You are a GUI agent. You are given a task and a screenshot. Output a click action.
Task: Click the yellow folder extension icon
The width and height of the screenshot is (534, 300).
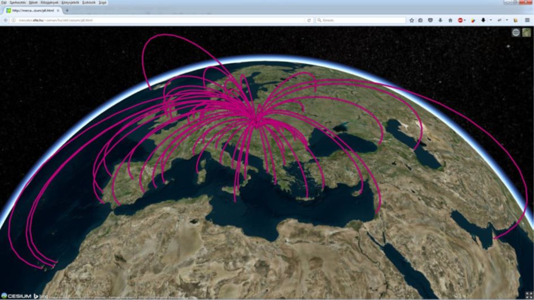tap(515, 20)
